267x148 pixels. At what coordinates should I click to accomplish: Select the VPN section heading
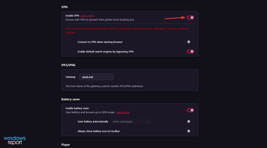[x=64, y=7]
